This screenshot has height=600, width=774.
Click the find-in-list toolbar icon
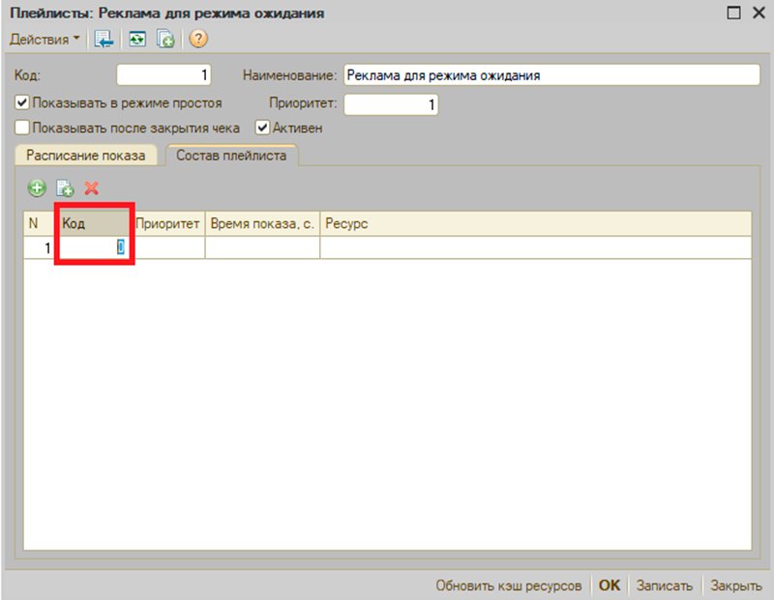pos(104,39)
